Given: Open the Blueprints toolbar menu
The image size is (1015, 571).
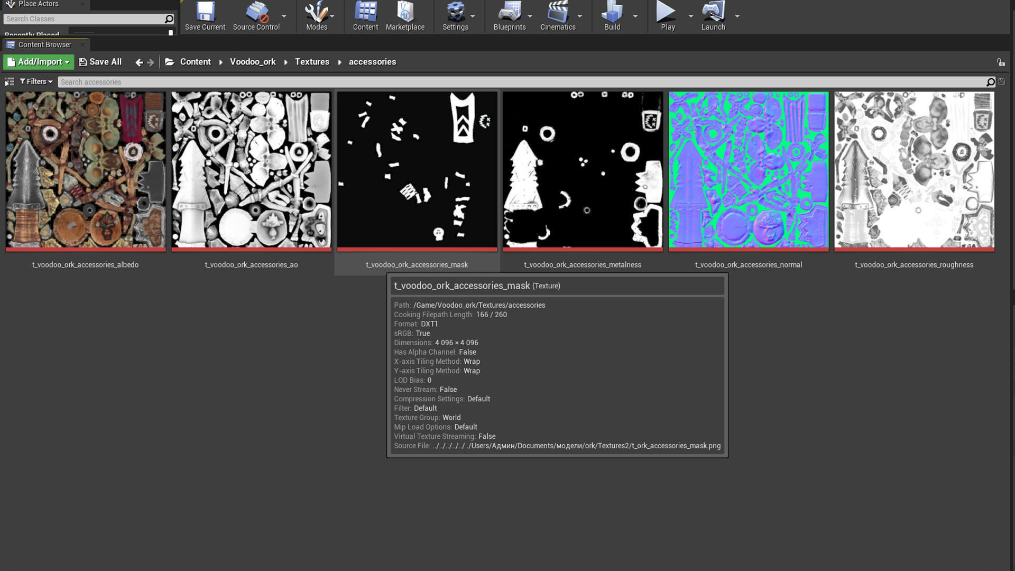Looking at the screenshot, I should 509,16.
